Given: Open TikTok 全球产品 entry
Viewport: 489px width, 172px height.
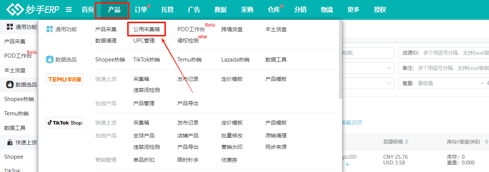Looking at the screenshot, I should point(144,136).
